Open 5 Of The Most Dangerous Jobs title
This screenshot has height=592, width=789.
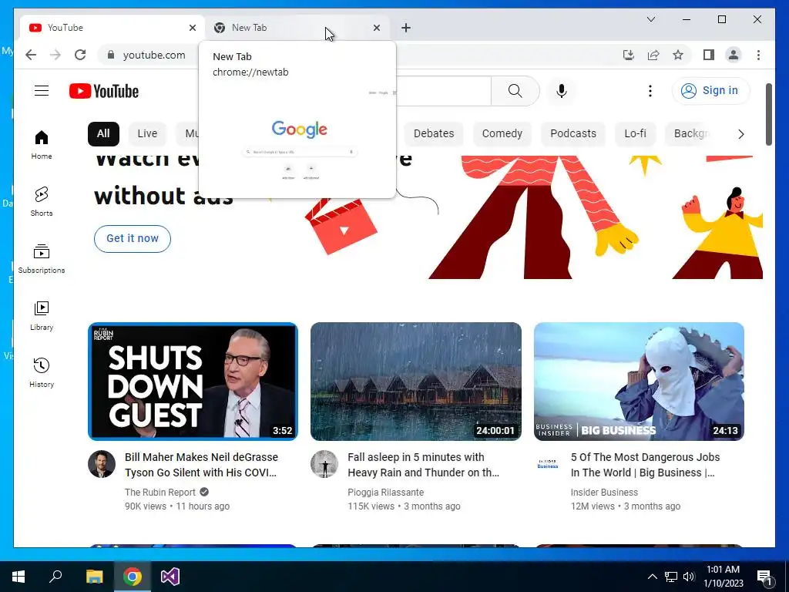coord(645,465)
